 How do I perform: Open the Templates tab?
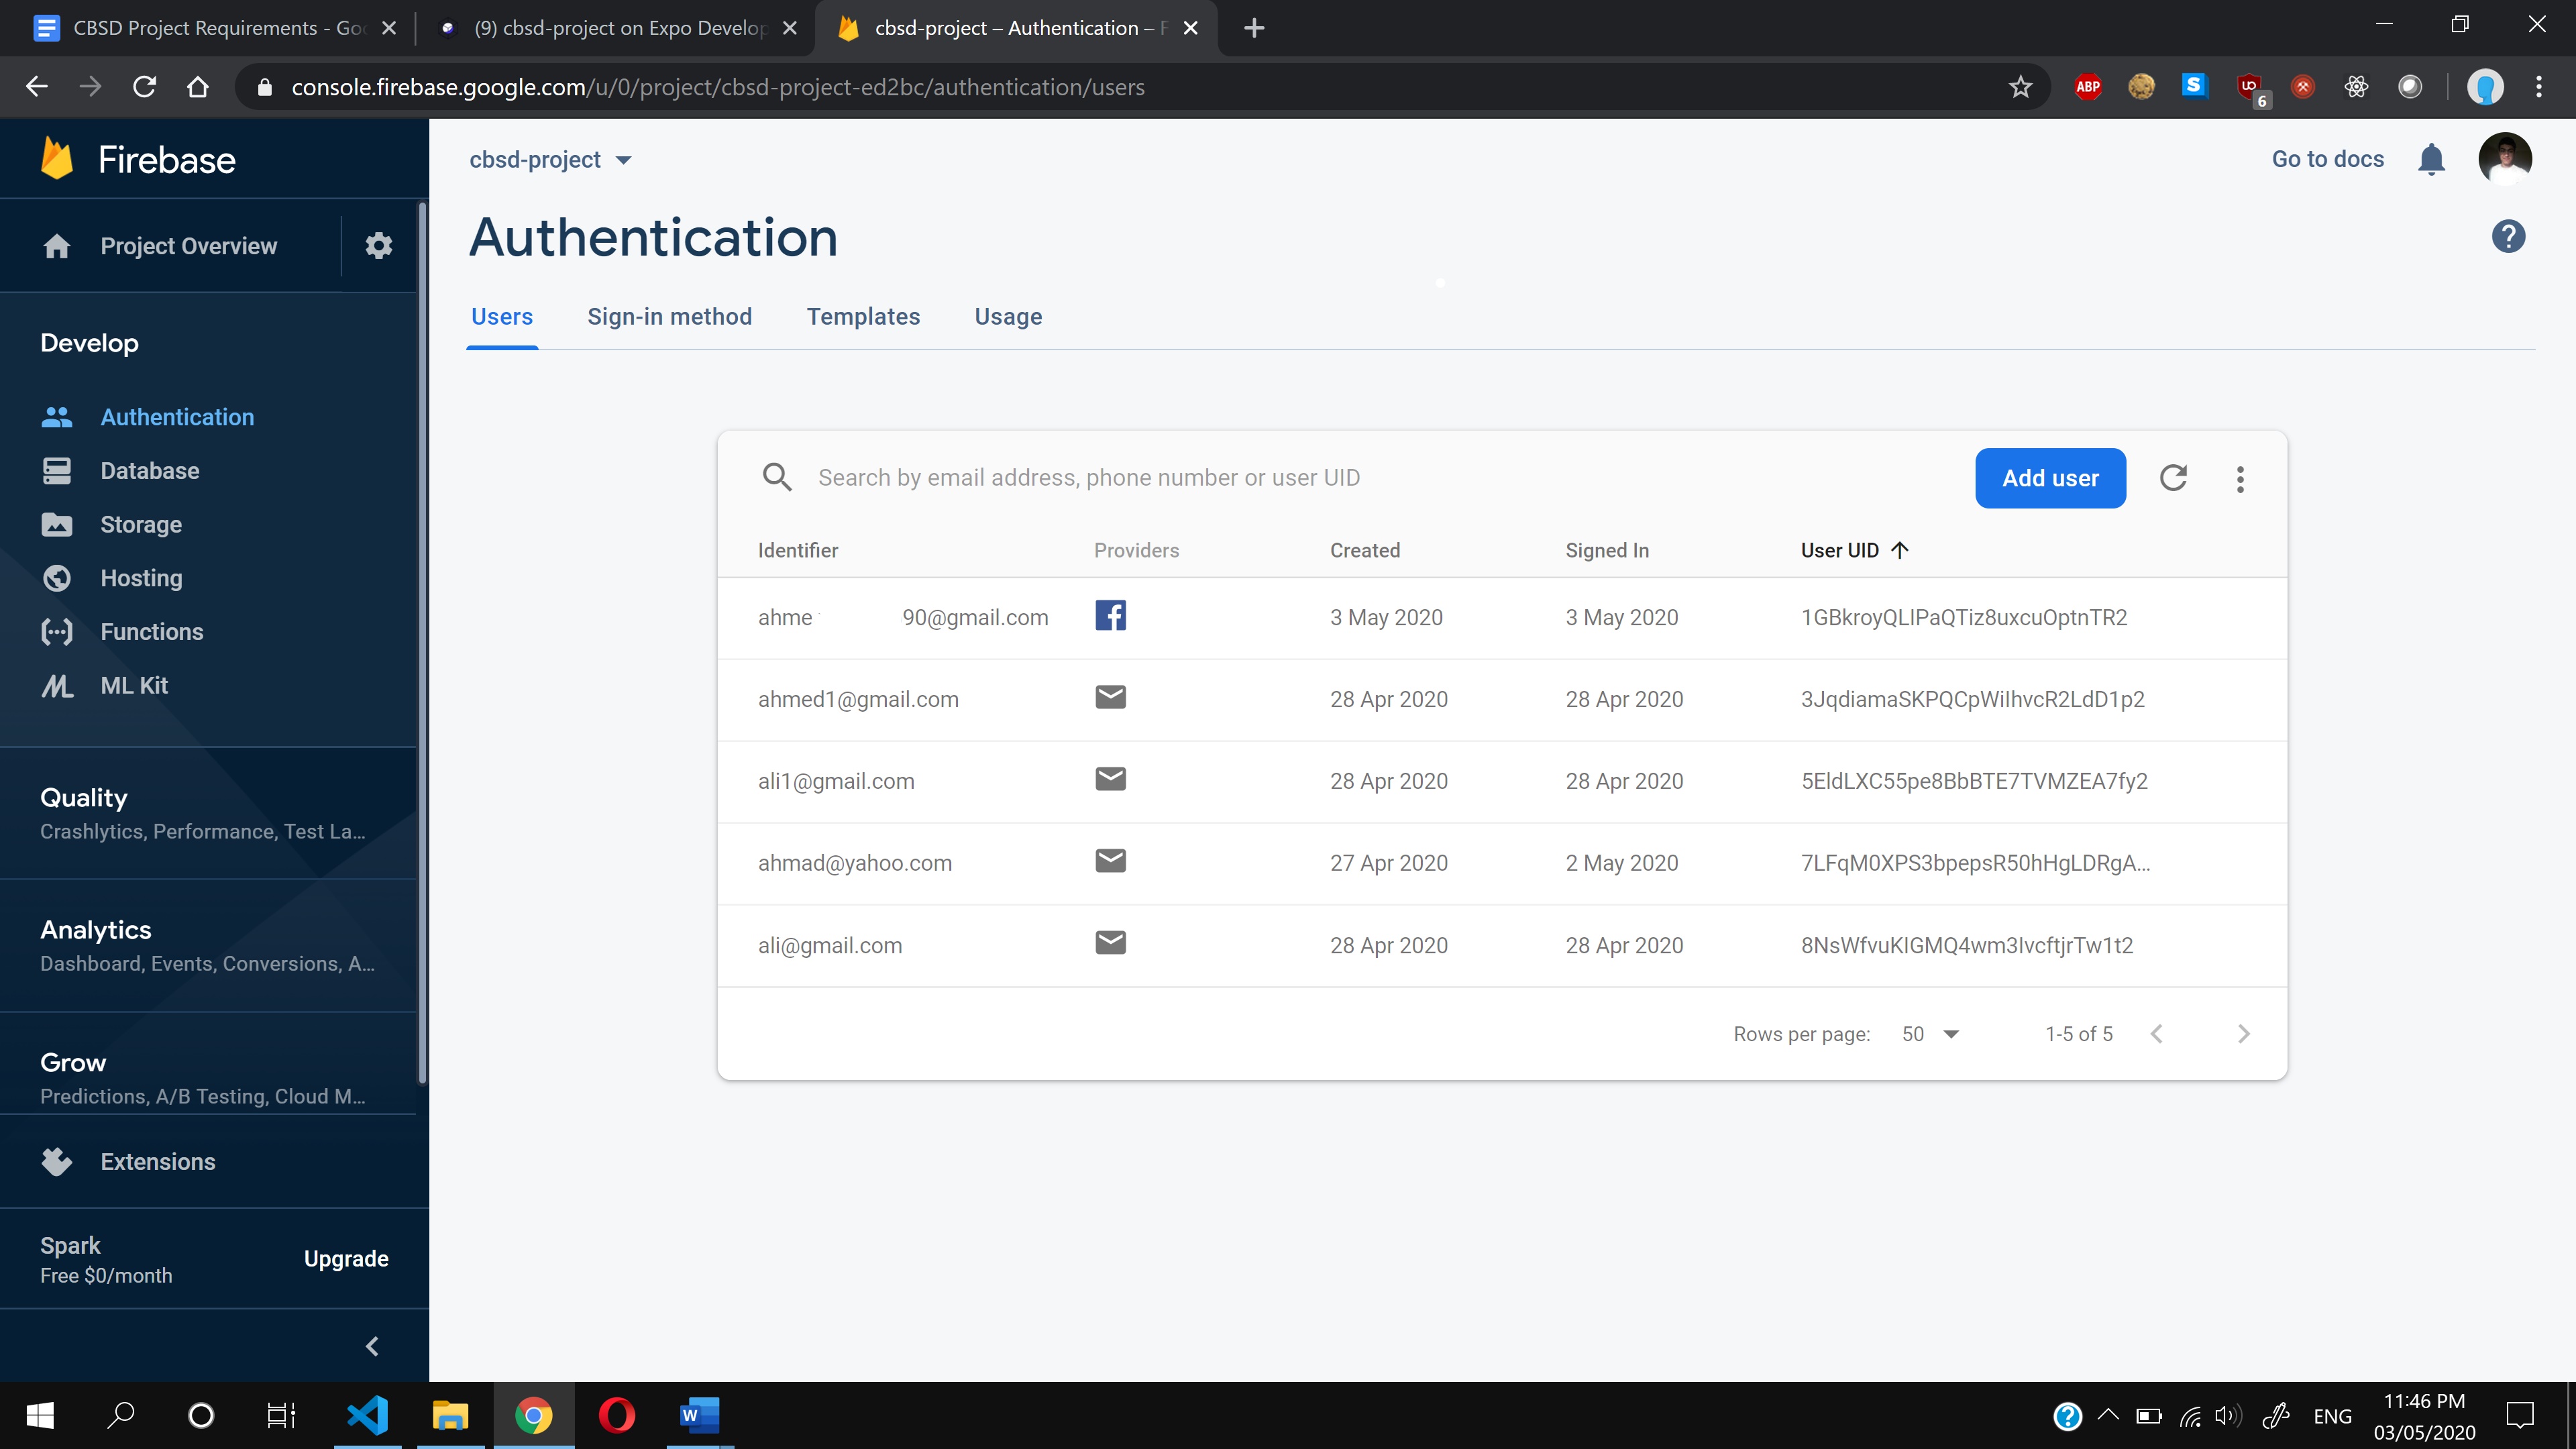click(863, 316)
